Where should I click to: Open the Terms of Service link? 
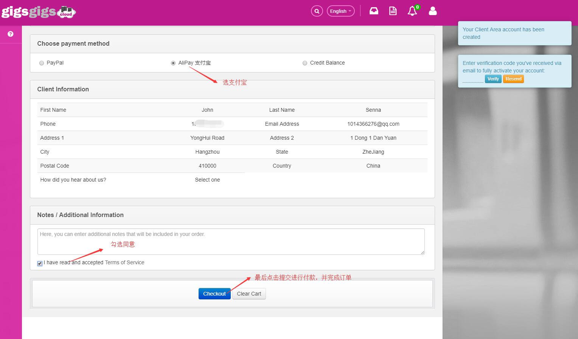tap(124, 262)
